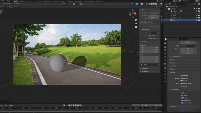Click the play animation button in timeline
The height and width of the screenshot is (113, 201).
point(76,105)
